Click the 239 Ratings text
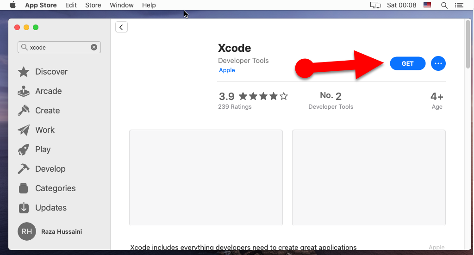 (x=235, y=106)
